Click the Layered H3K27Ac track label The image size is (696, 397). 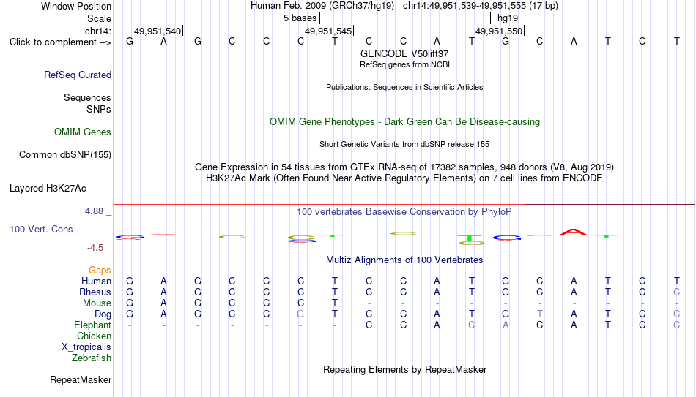pos(48,189)
